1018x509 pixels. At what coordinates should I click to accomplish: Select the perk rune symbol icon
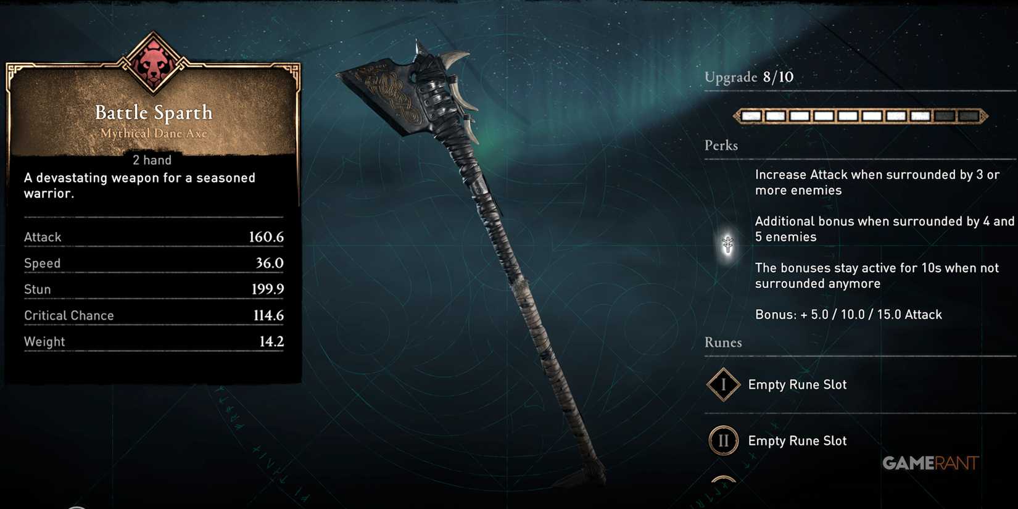pos(728,244)
